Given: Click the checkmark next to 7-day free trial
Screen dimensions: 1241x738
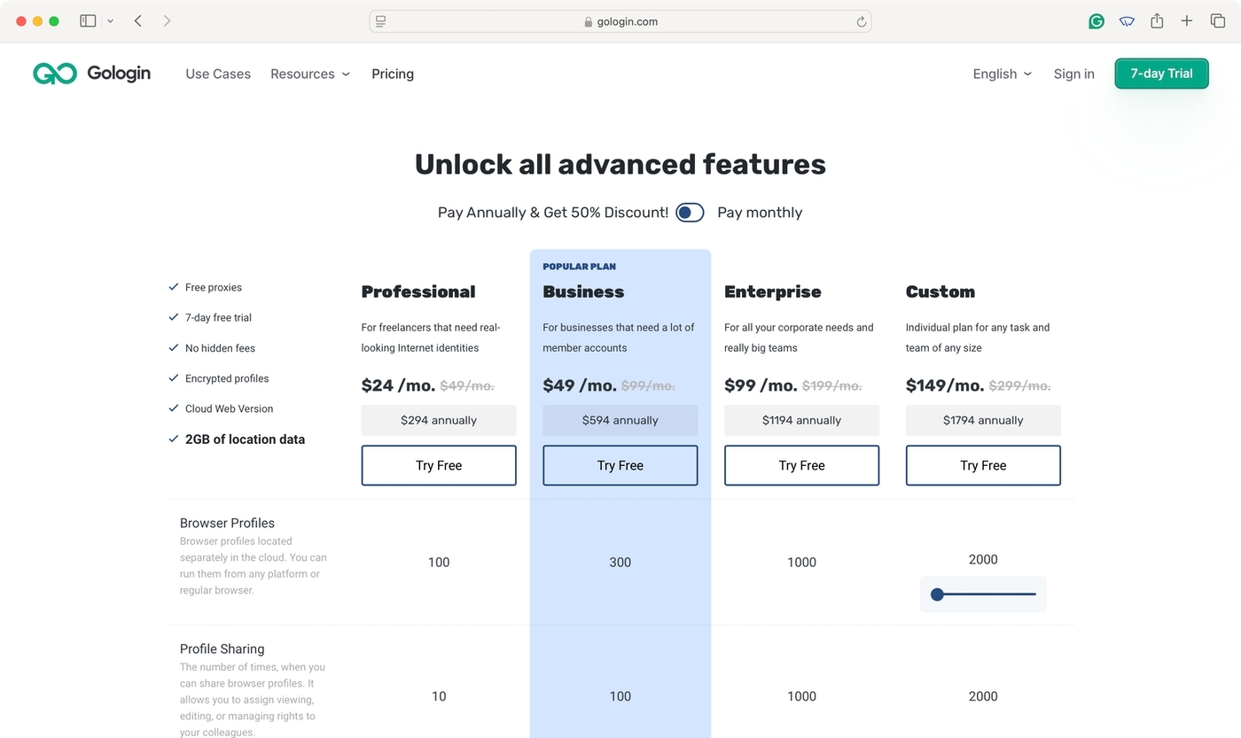Looking at the screenshot, I should [x=174, y=317].
